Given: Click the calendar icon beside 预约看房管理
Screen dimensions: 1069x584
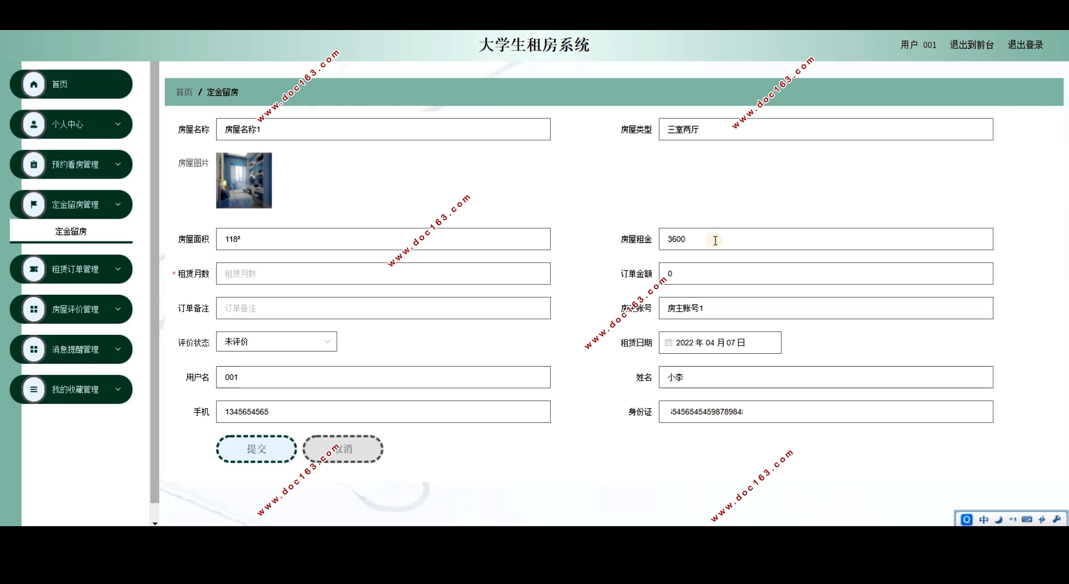Looking at the screenshot, I should [x=34, y=165].
